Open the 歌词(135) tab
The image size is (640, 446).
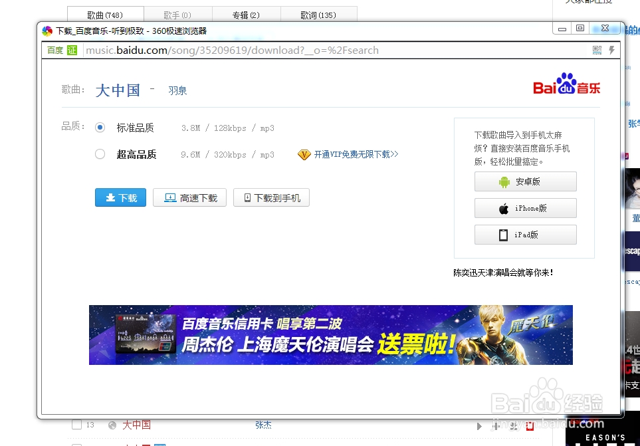pyautogui.click(x=319, y=15)
